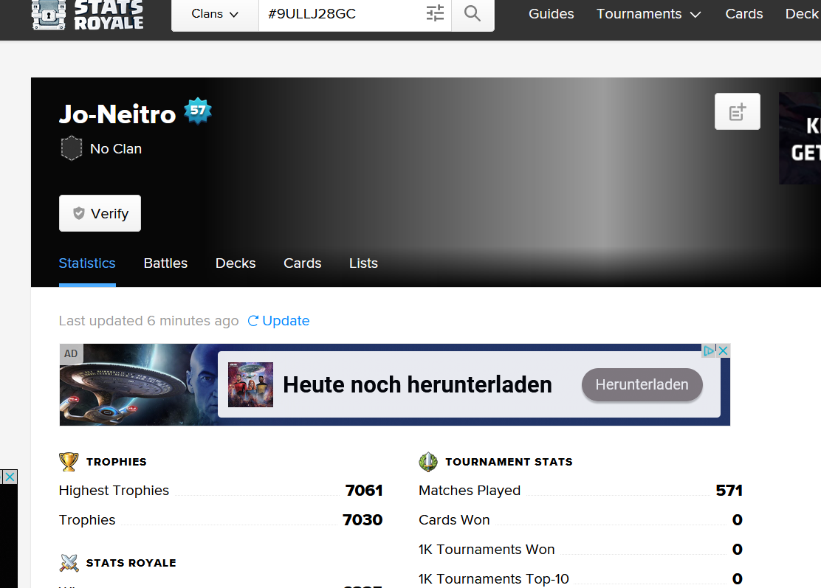821x588 pixels.
Task: Switch to the Battles tab
Action: 165,263
